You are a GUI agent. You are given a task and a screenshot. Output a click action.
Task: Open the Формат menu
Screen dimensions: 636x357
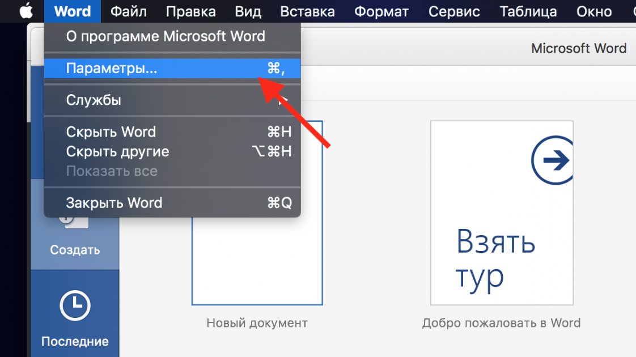pos(381,11)
